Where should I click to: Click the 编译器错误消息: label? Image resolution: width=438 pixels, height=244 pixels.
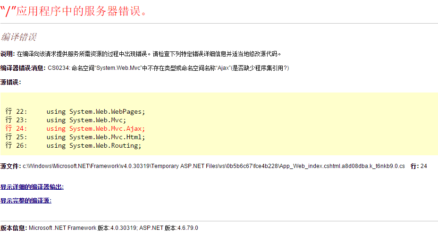tap(23, 68)
